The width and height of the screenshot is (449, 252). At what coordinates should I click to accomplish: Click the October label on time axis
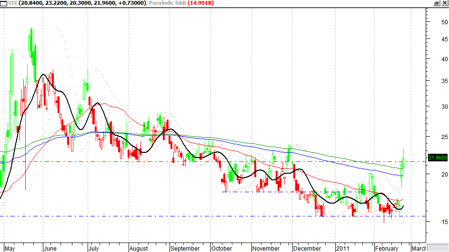(221, 249)
